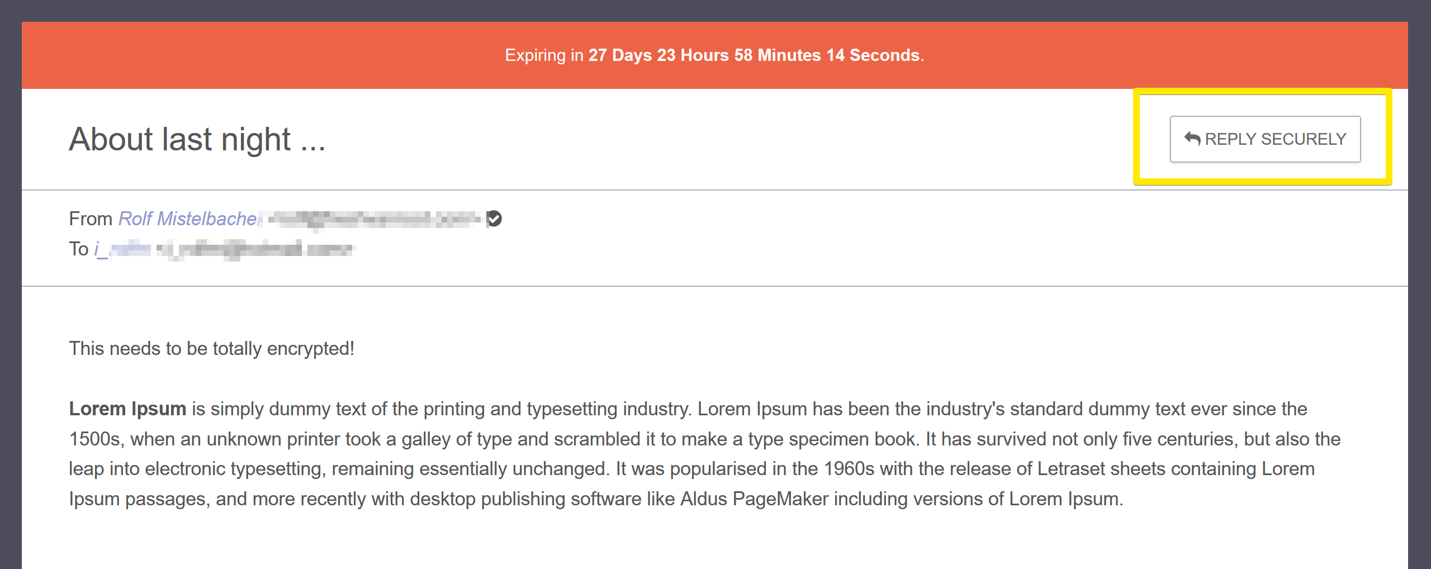Click the blurred sender email address
This screenshot has width=1431, height=569.
point(373,219)
